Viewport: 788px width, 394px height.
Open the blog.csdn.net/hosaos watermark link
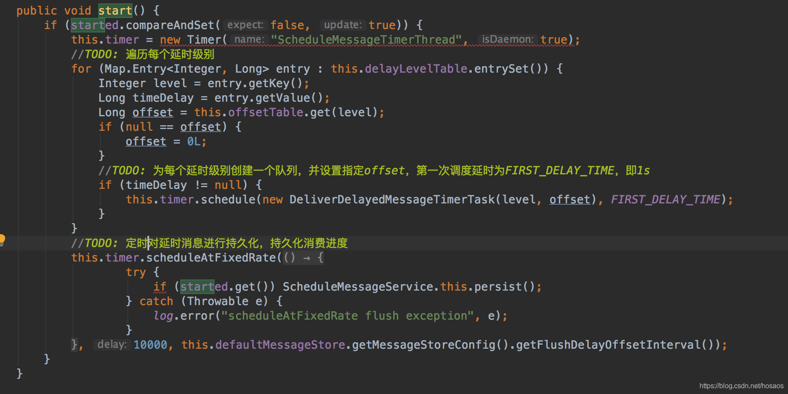pos(741,386)
